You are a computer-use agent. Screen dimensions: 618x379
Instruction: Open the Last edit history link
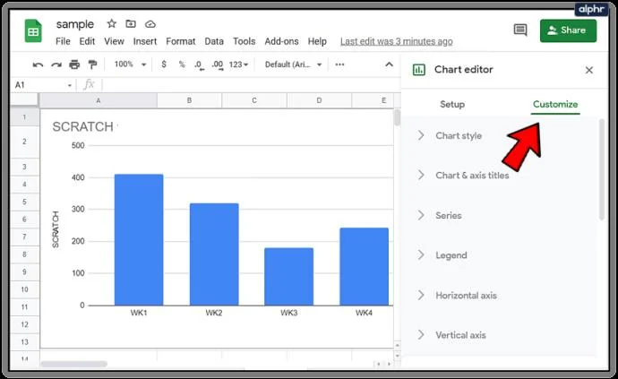(x=396, y=41)
